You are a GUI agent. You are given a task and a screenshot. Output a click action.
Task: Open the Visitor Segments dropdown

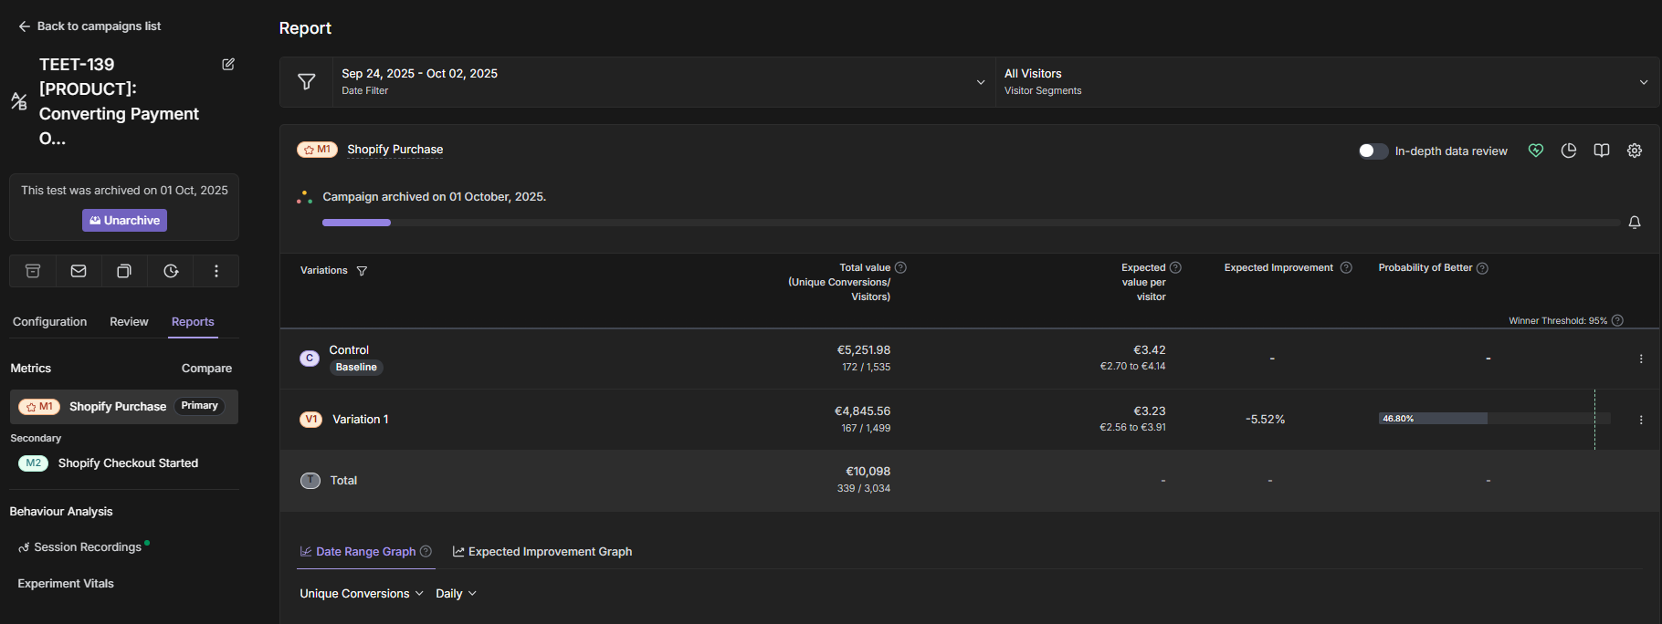[1327, 82]
